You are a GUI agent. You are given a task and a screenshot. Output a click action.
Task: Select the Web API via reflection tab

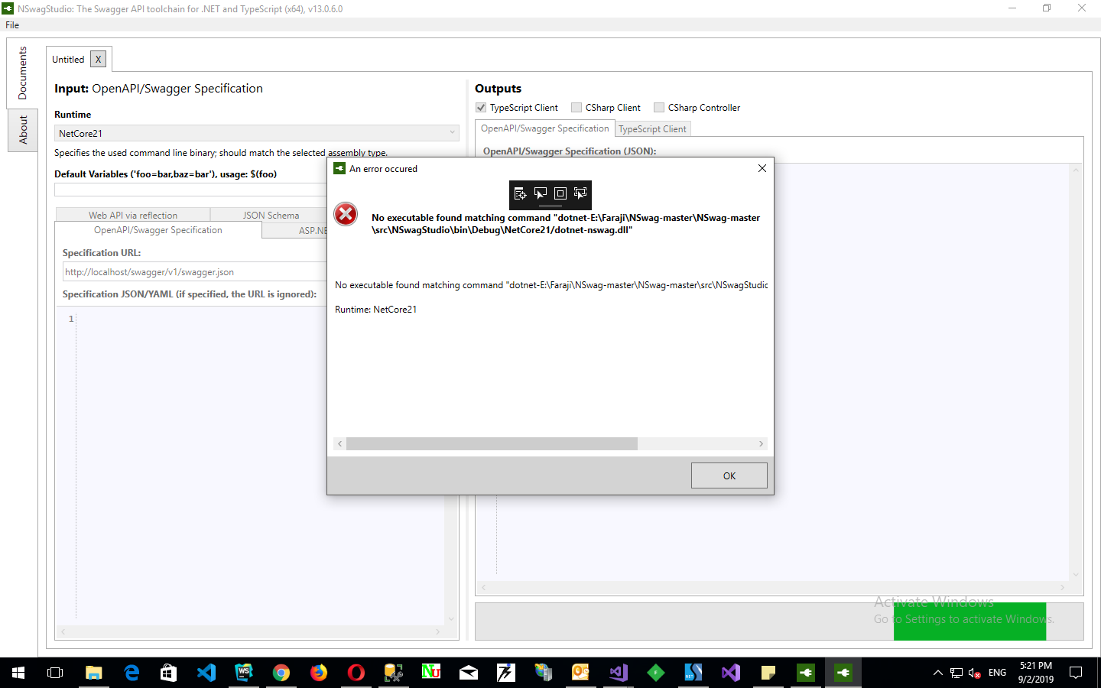132,215
